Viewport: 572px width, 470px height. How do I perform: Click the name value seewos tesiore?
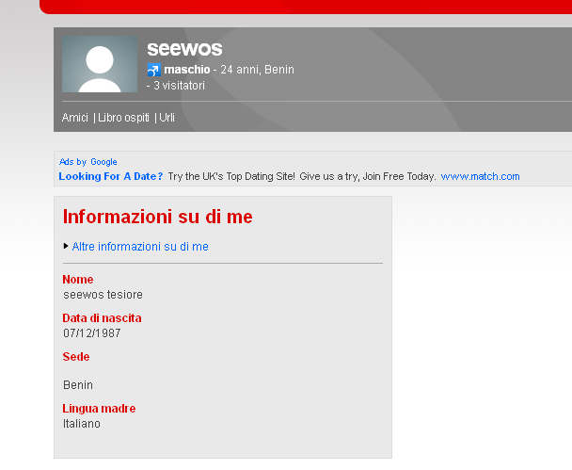coord(103,295)
